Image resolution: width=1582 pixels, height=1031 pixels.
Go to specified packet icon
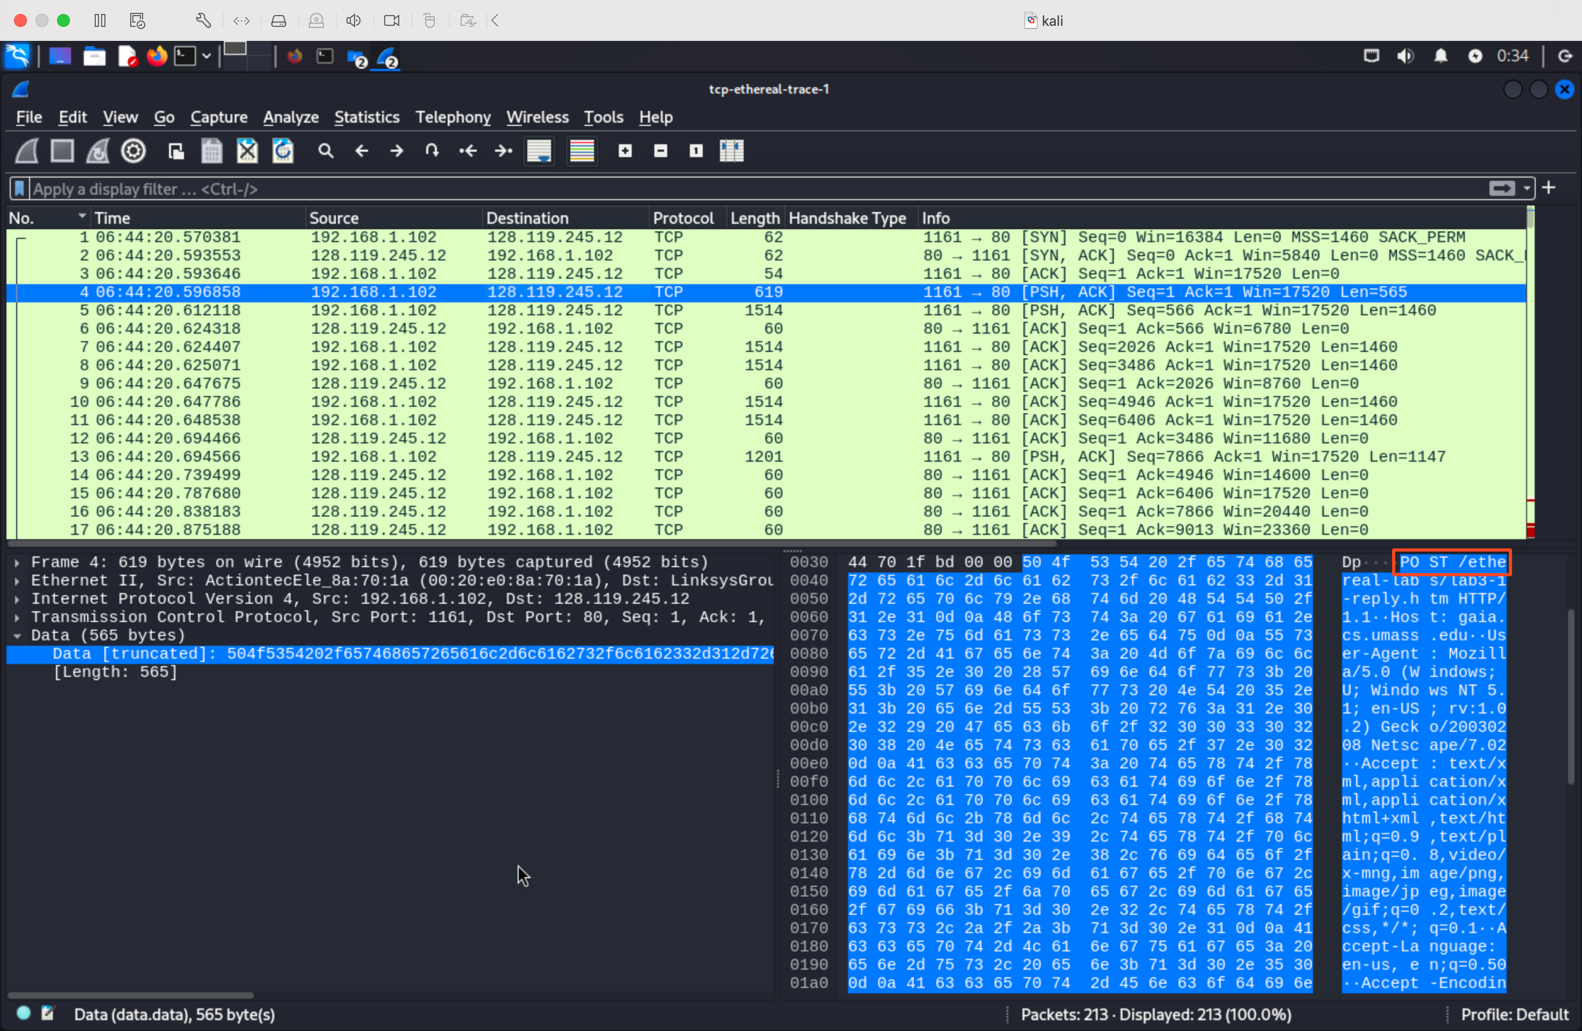pyautogui.click(x=432, y=152)
